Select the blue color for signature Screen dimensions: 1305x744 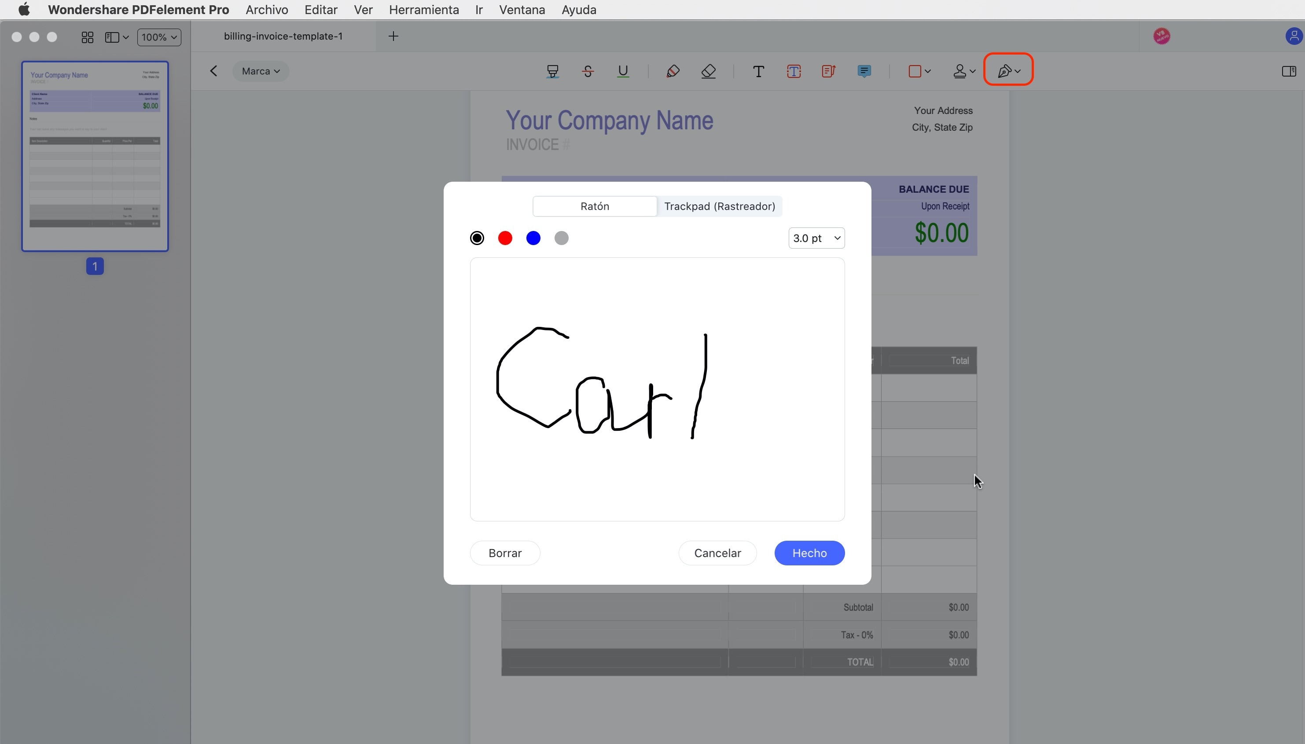pos(533,238)
